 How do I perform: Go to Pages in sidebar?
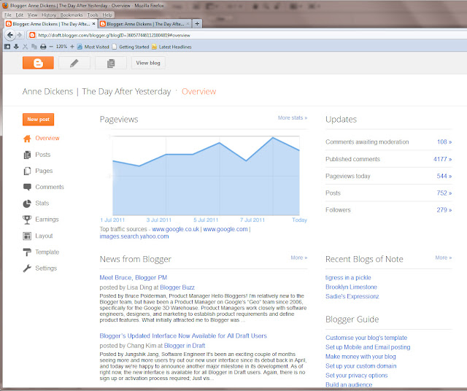[x=44, y=171]
